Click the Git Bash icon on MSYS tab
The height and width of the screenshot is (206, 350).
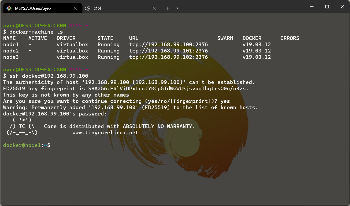(9, 8)
